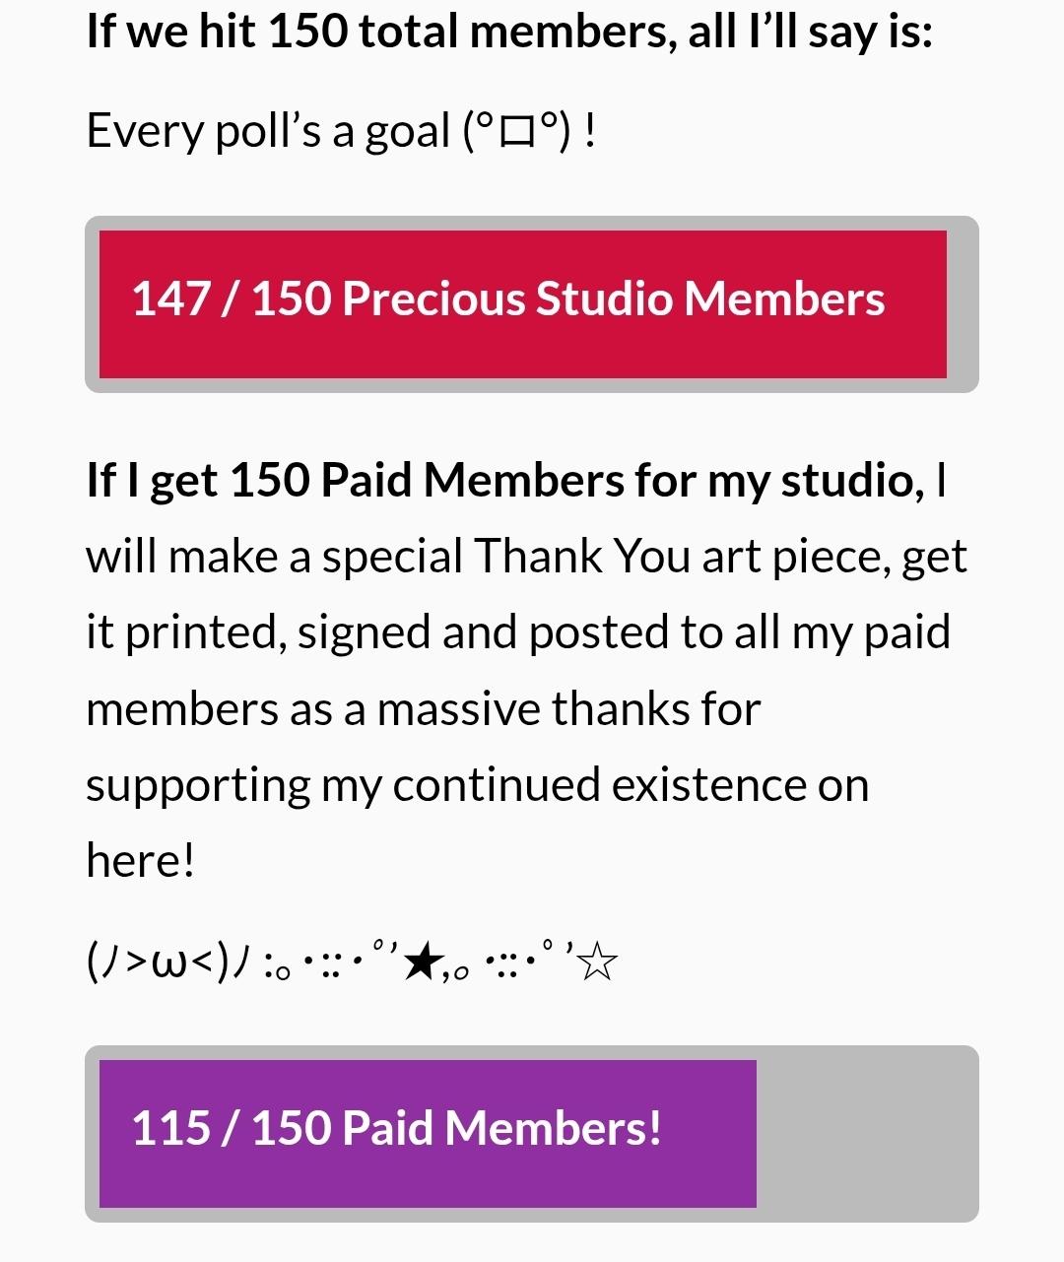
Task: Click the 'supporting my continued existence on' line
Action: tap(478, 785)
